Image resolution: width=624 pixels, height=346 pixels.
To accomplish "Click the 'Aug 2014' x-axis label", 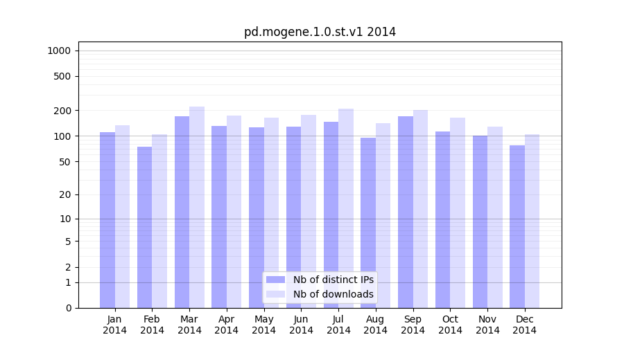I will pyautogui.click(x=376, y=325).
